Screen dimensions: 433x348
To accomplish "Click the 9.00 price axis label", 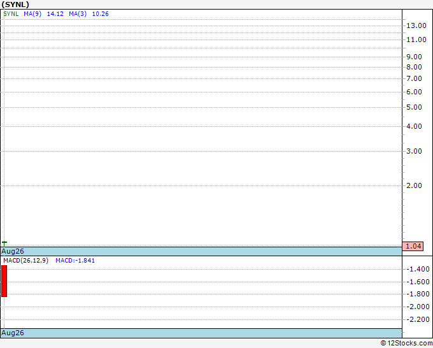I will coord(415,57).
